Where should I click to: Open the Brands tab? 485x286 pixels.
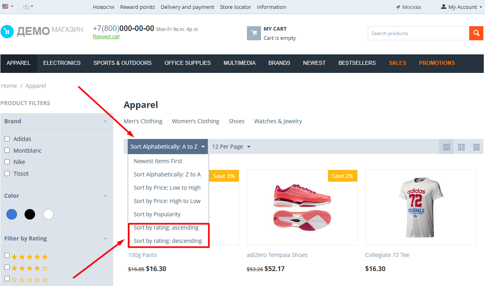[279, 63]
